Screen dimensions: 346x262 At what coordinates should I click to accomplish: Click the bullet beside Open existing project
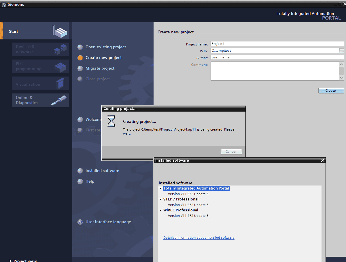click(80, 47)
